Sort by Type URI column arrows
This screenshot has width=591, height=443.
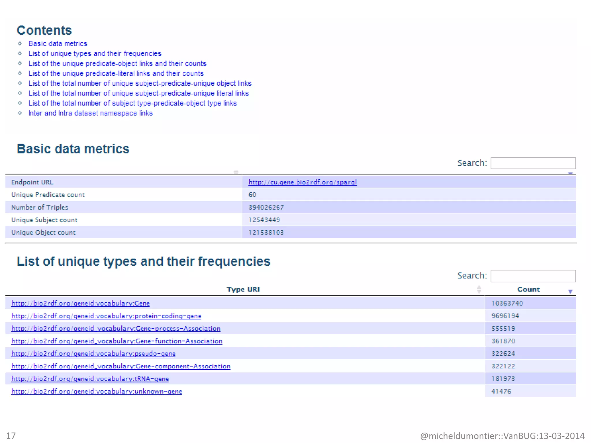tap(479, 289)
